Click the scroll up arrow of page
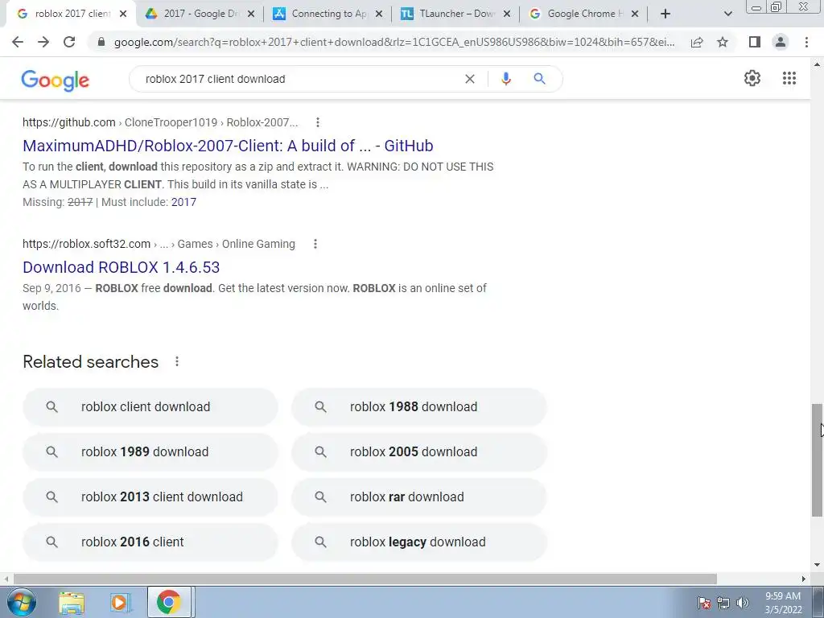824x618 pixels. tap(817, 64)
